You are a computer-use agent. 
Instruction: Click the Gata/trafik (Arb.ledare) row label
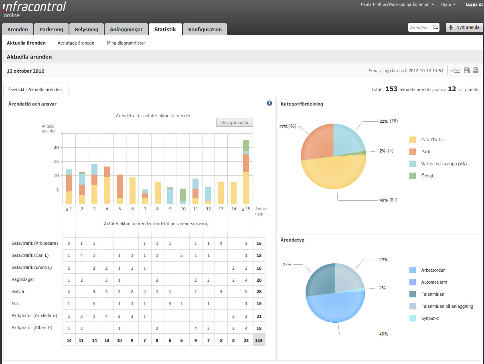point(35,243)
